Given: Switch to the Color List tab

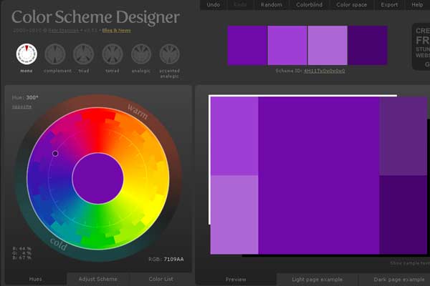Looking at the screenshot, I should [x=161, y=279].
